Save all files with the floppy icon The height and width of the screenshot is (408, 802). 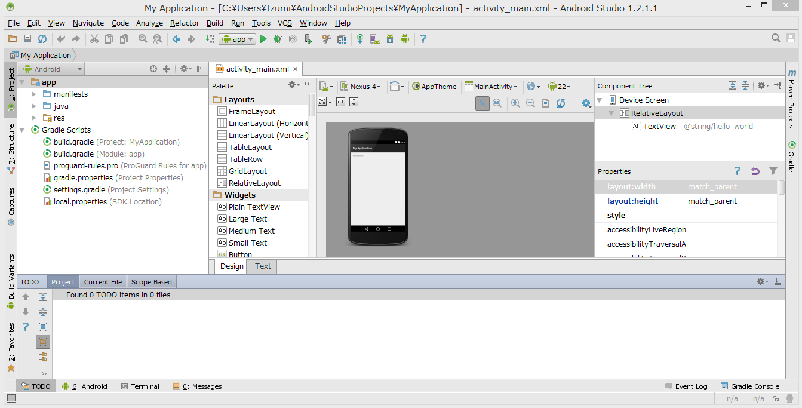tap(27, 39)
